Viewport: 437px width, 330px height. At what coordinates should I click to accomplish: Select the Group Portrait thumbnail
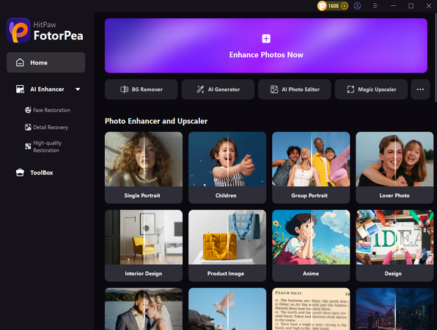click(311, 159)
